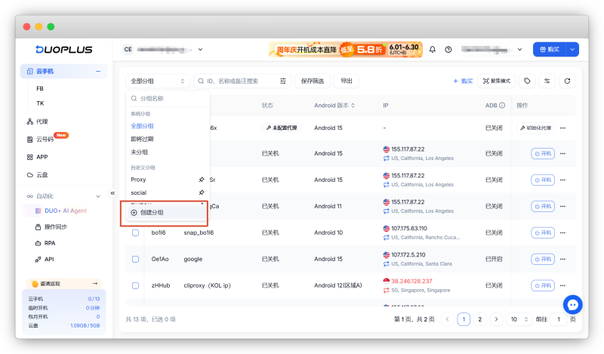Open the 购买 button dropdown arrow
Viewport: 604px width, 354px height.
(x=572, y=49)
